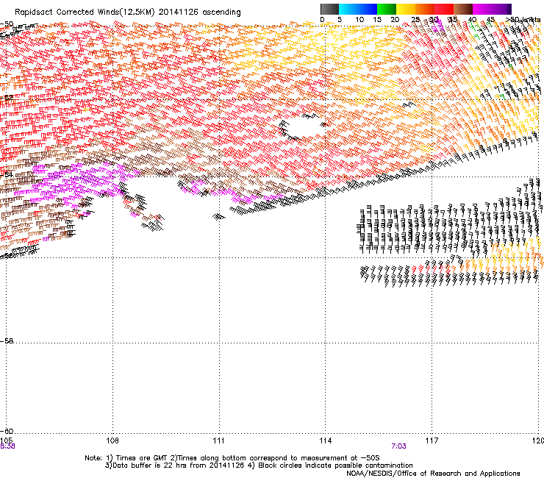Click the '-54' latitude axis label
Viewport: 544px width, 478px height.
pyautogui.click(x=7, y=174)
